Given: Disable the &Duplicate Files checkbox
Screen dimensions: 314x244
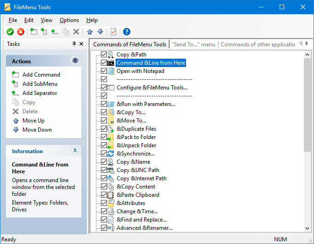Looking at the screenshot, I should (104, 129).
